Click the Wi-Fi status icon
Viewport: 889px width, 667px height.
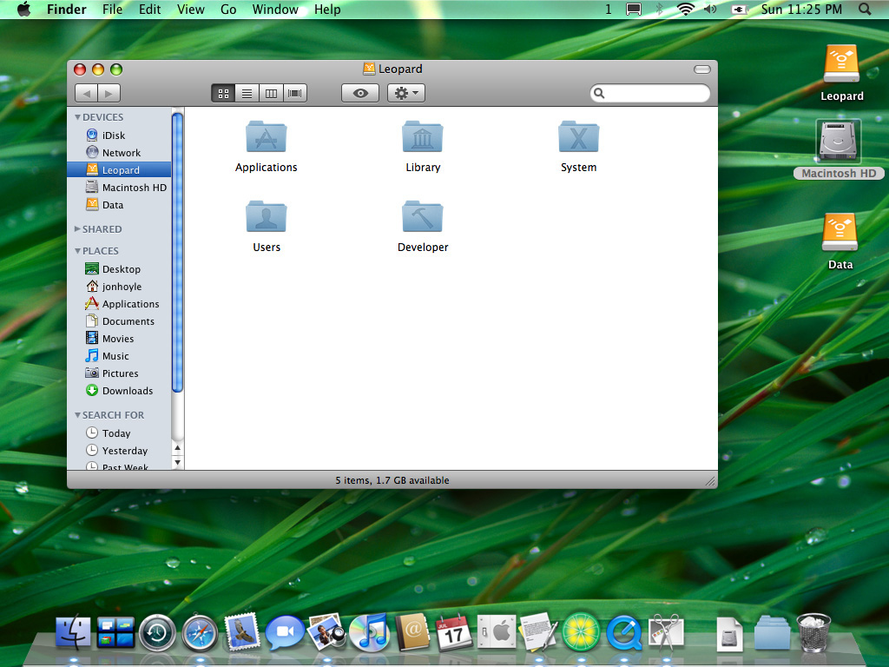[686, 9]
